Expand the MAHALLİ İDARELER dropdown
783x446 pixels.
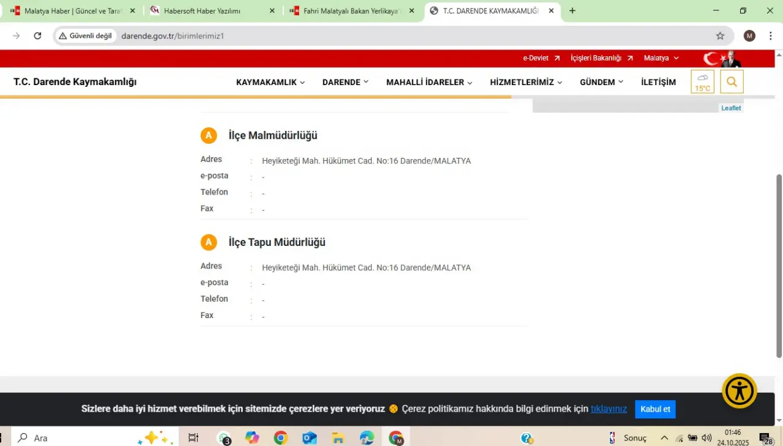tap(429, 83)
